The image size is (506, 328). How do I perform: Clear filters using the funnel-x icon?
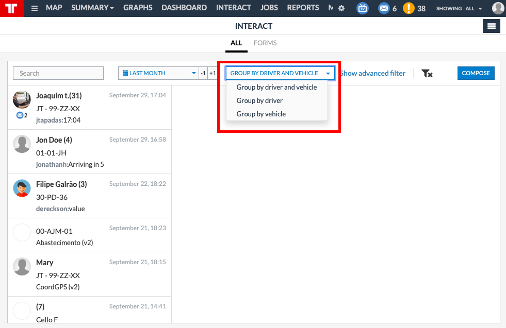427,74
